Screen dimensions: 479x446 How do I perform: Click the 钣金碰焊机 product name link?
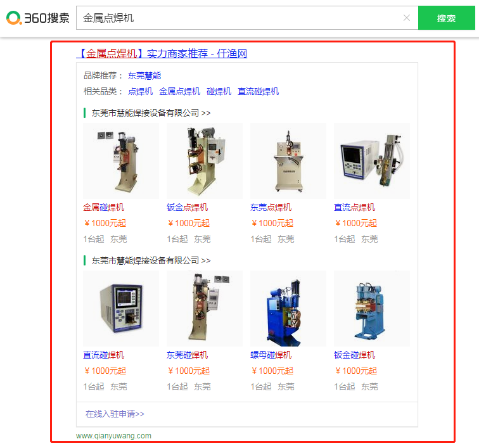click(354, 355)
